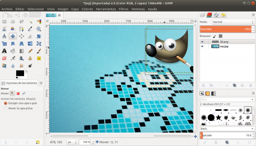The height and width of the screenshot is (146, 256).
Task: Select the Scissors Select tool
Action: coord(4,29)
